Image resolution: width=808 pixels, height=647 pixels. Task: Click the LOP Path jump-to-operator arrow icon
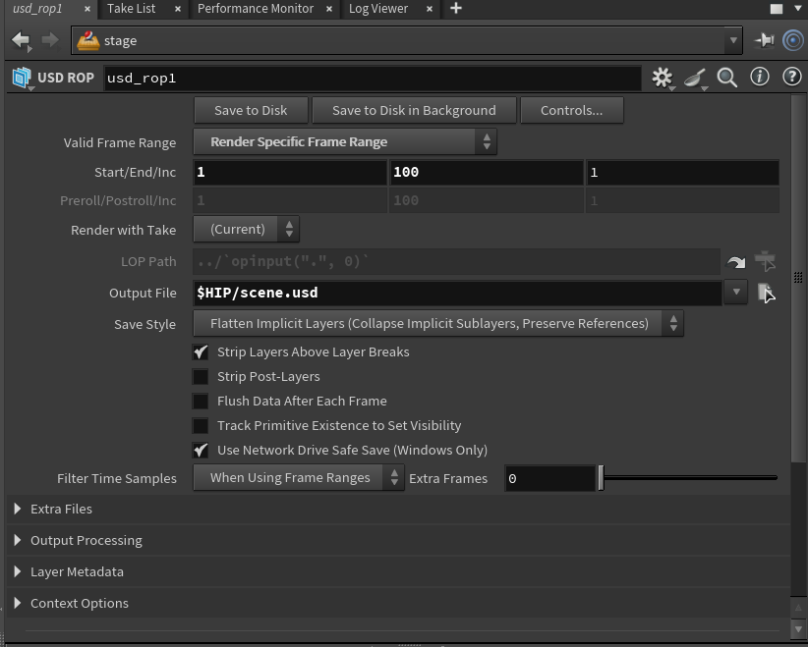(x=736, y=262)
